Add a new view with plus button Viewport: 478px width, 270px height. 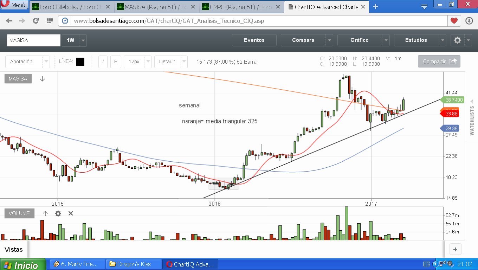455,249
